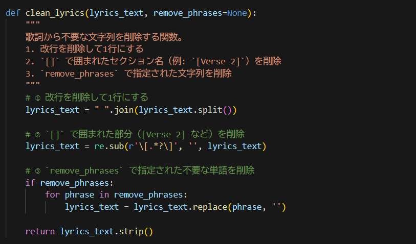The height and width of the screenshot is (244, 416).
Task: Click the if keyword
Action: [x=30, y=183]
